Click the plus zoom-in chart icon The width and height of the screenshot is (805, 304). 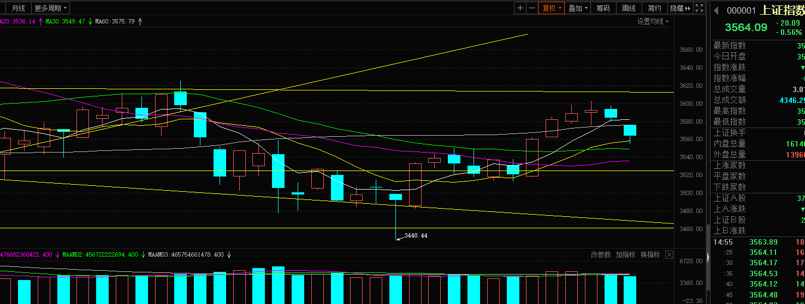pyautogui.click(x=520, y=8)
